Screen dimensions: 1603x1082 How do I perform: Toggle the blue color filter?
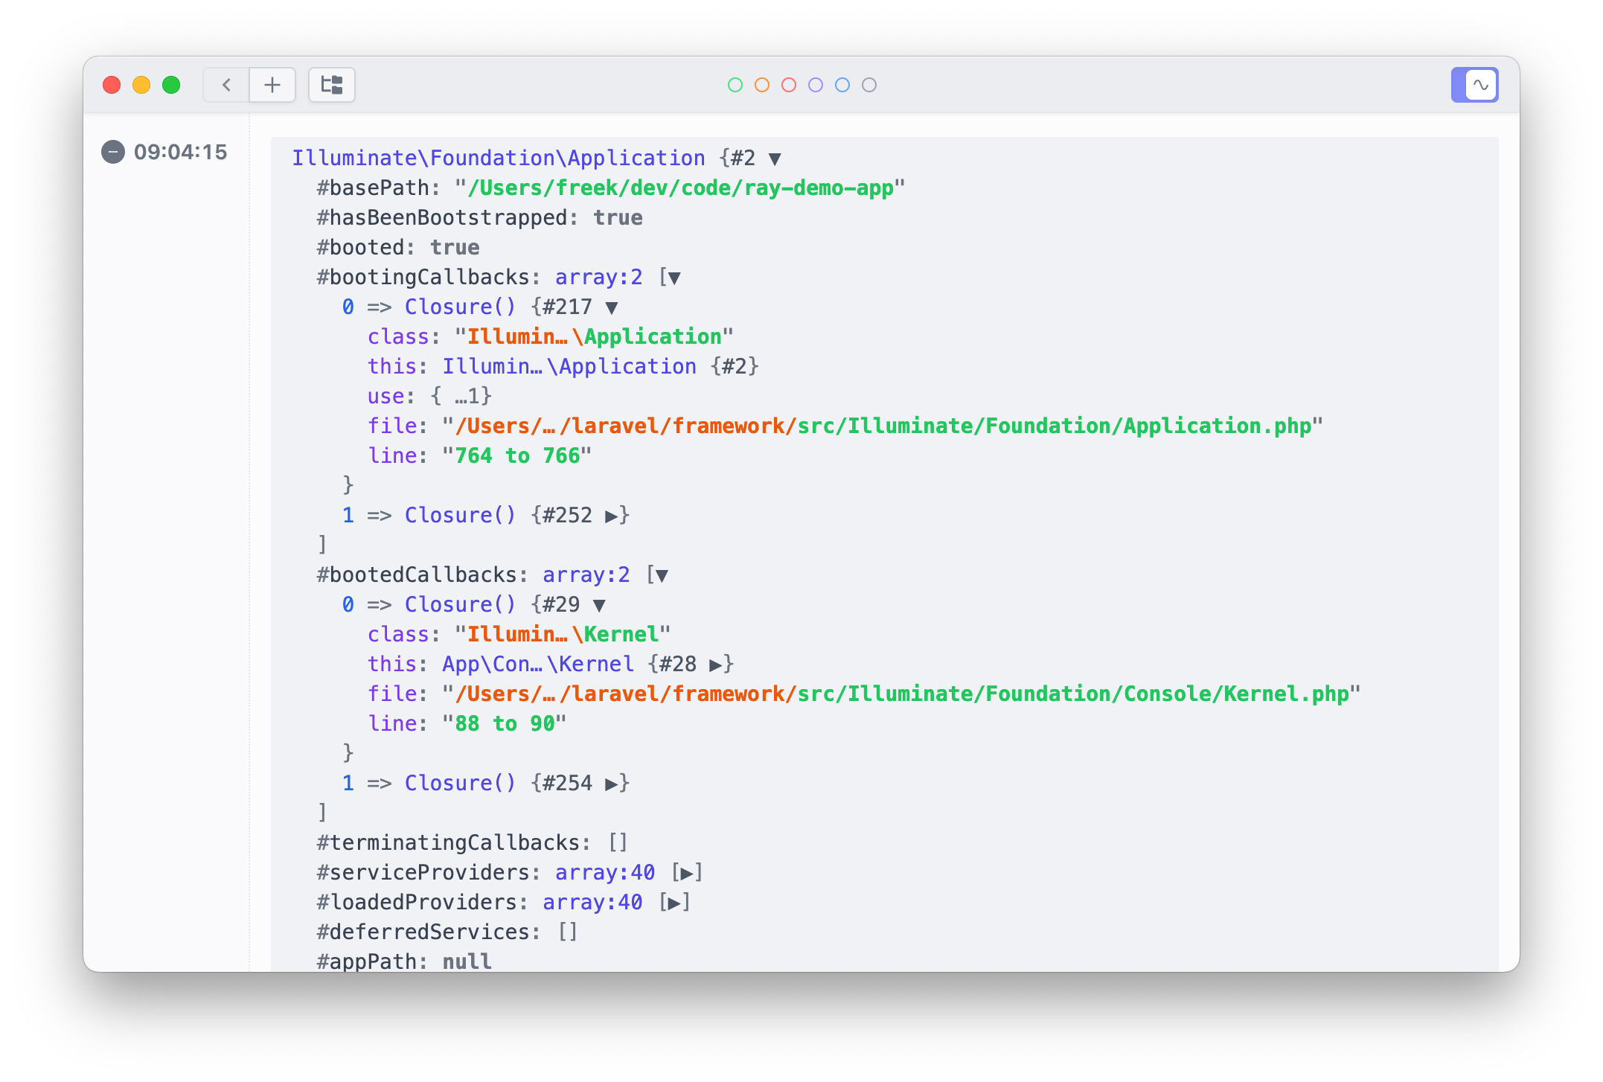click(842, 85)
